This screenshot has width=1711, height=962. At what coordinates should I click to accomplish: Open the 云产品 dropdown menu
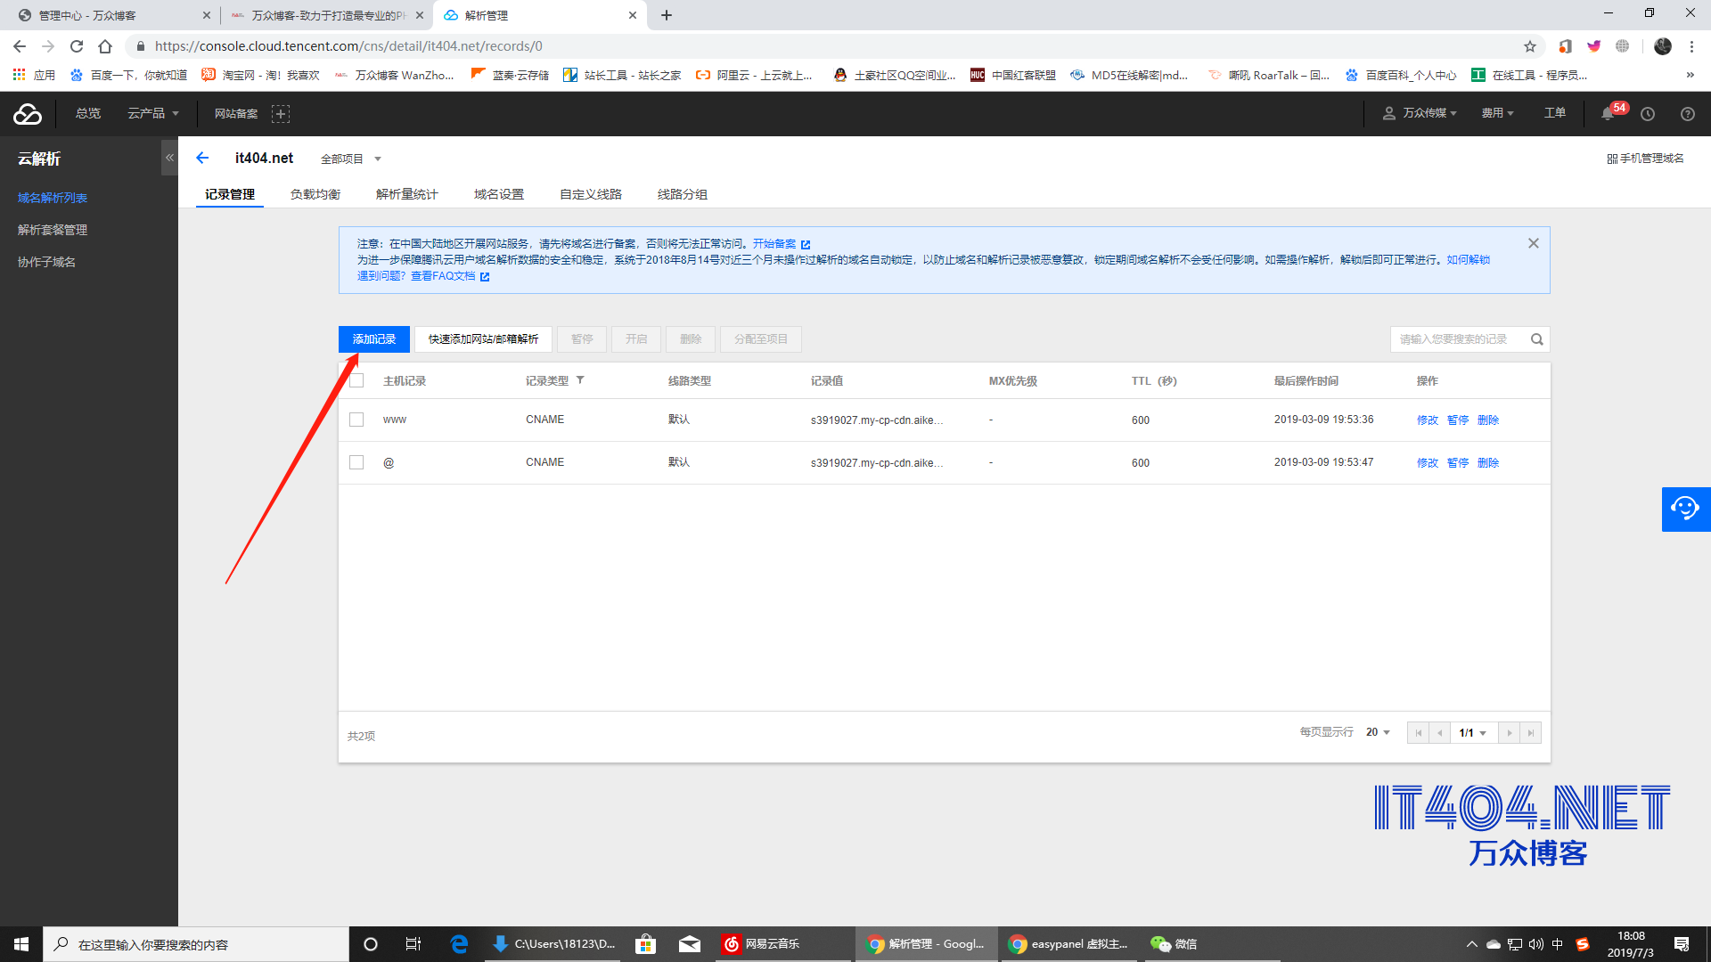[x=153, y=113]
